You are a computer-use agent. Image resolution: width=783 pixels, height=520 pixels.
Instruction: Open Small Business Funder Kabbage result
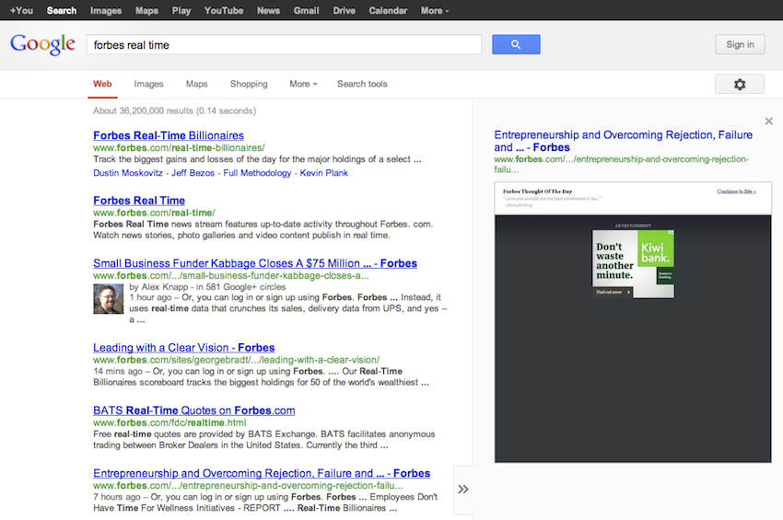coord(255,263)
